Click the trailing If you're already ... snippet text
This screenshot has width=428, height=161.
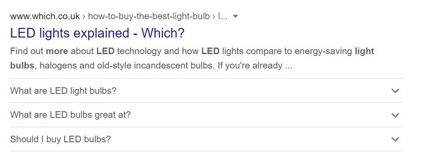(255, 66)
